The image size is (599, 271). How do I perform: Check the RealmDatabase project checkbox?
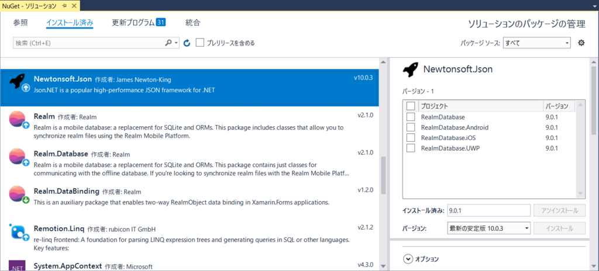pos(411,117)
